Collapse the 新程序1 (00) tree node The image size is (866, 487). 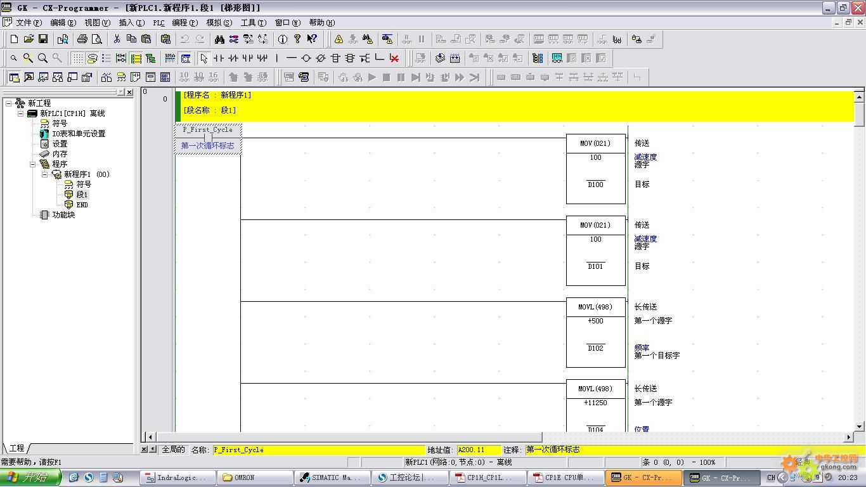pyautogui.click(x=44, y=174)
